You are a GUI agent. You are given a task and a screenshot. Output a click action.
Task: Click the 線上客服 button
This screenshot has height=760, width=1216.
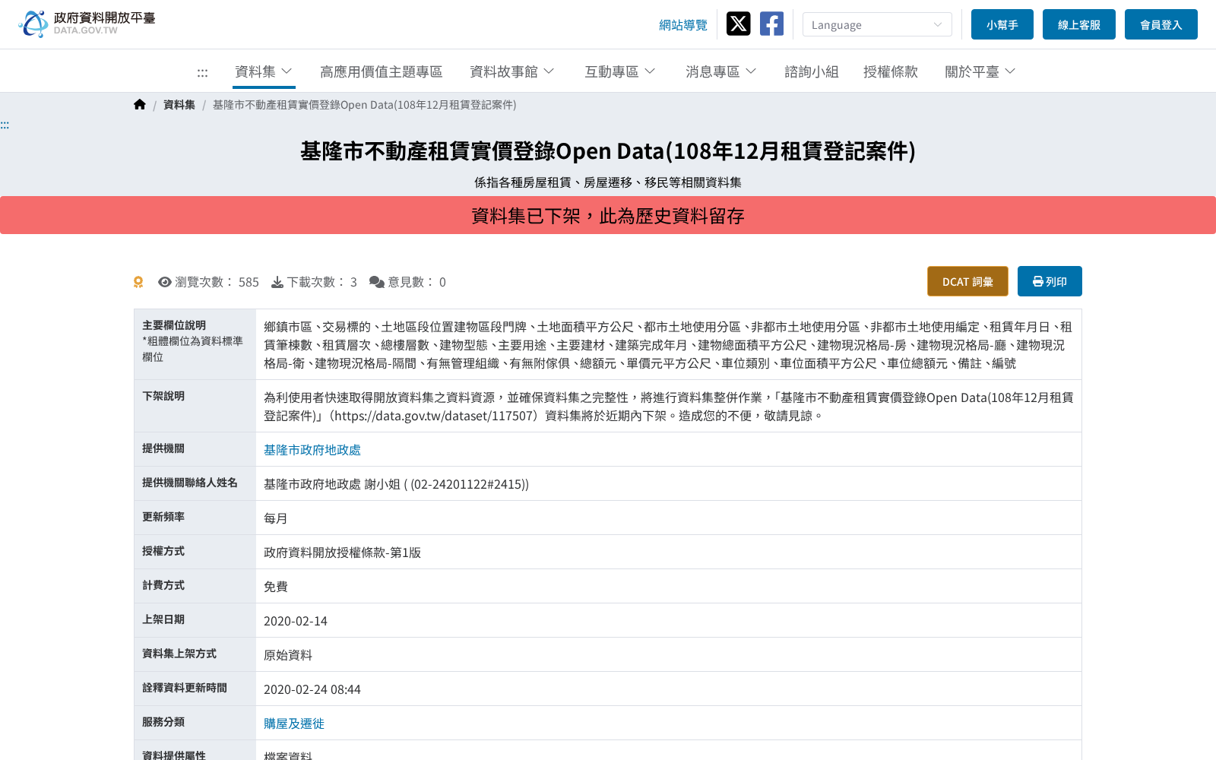(x=1079, y=24)
